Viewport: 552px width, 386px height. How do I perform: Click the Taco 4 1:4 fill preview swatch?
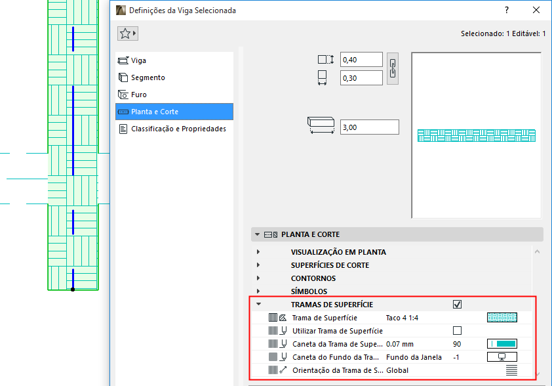pyautogui.click(x=502, y=317)
